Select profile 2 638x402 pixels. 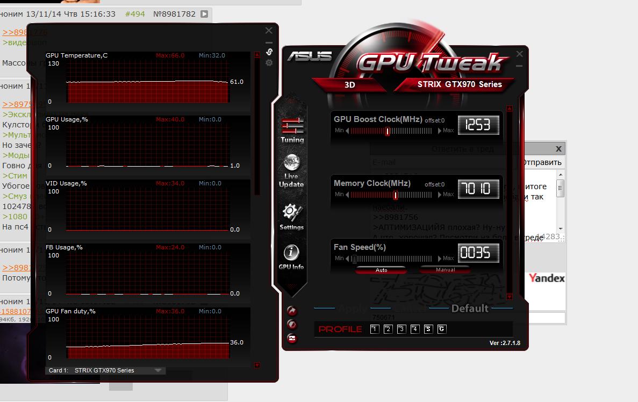388,329
